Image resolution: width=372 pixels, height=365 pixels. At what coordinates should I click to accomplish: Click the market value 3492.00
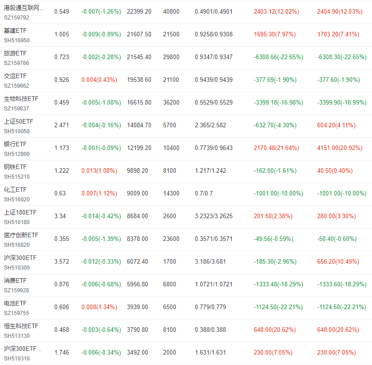point(137,352)
